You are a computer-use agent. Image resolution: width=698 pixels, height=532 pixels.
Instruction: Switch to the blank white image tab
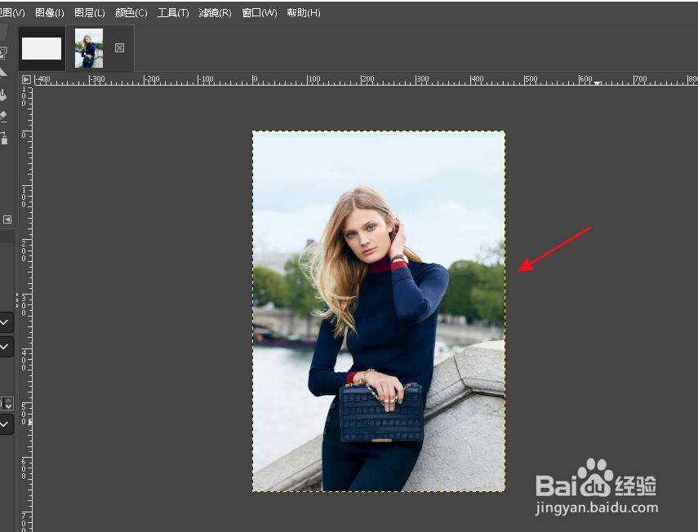(x=42, y=48)
